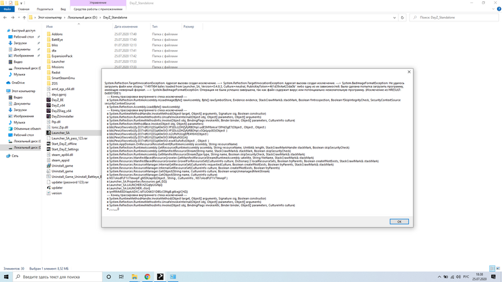
Task: Open the Главная ribbon tab
Action: pyautogui.click(x=24, y=9)
